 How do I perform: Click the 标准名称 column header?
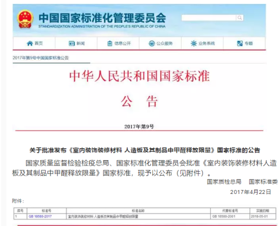coord(138,211)
